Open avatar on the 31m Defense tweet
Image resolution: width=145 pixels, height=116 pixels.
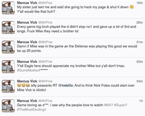8,47
